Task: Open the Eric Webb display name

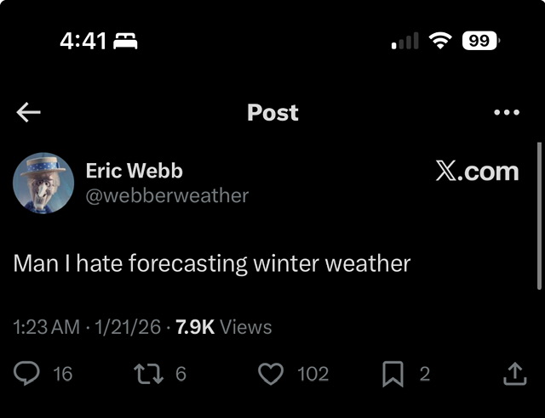Action: pos(134,170)
